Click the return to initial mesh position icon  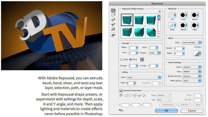tap(113, 35)
